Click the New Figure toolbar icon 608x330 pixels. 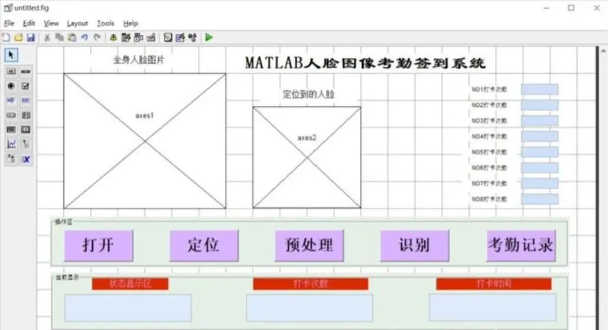pyautogui.click(x=6, y=38)
